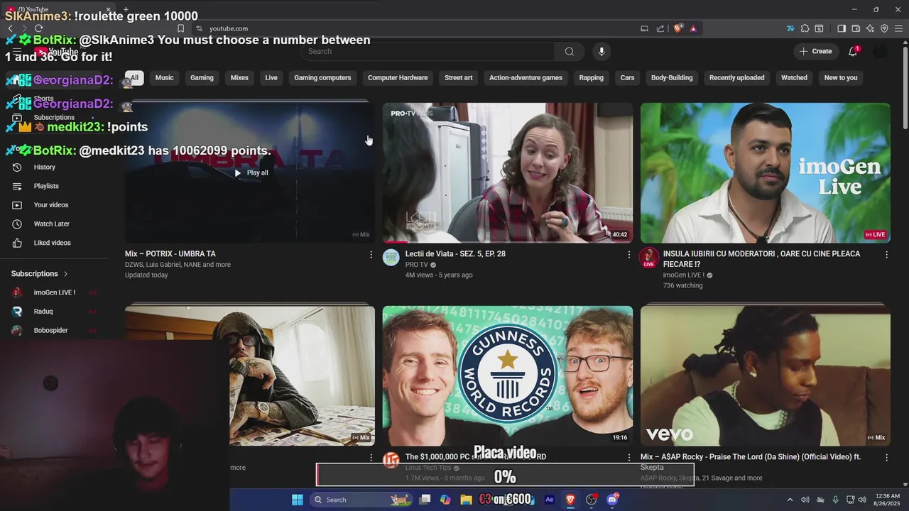This screenshot has width=909, height=511.
Task: Open PRO TV channel avatar
Action: [x=391, y=258]
